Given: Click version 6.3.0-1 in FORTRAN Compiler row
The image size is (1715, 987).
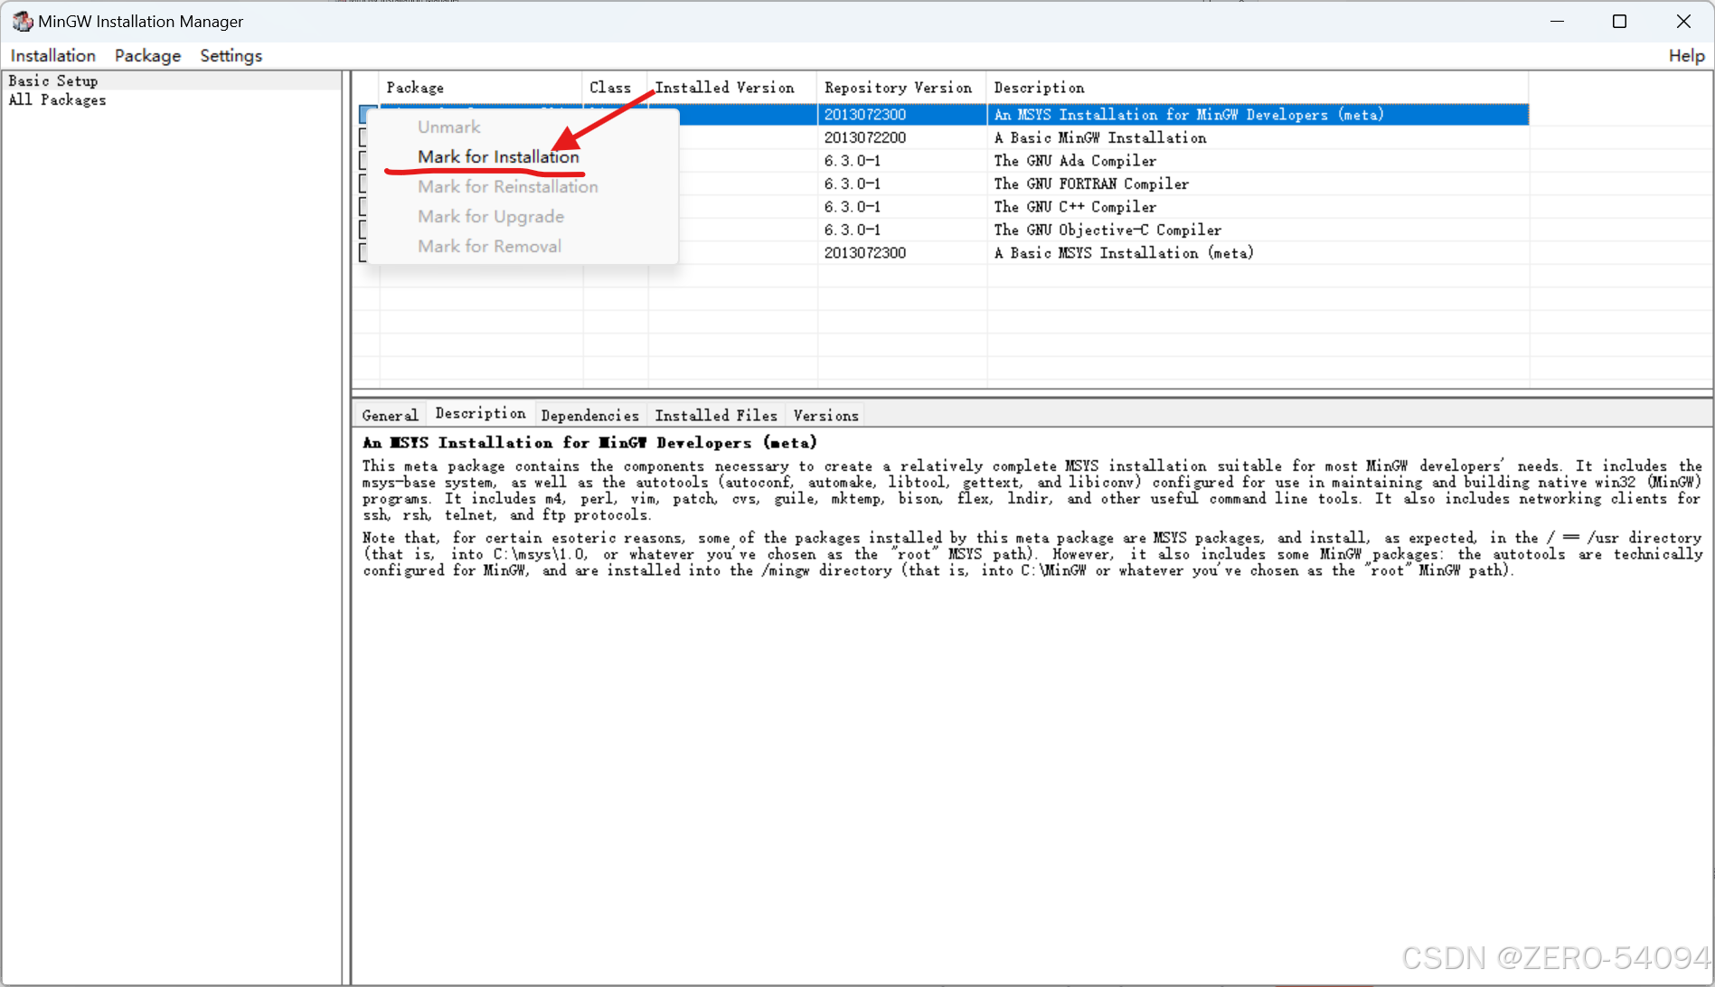Looking at the screenshot, I should pos(852,183).
